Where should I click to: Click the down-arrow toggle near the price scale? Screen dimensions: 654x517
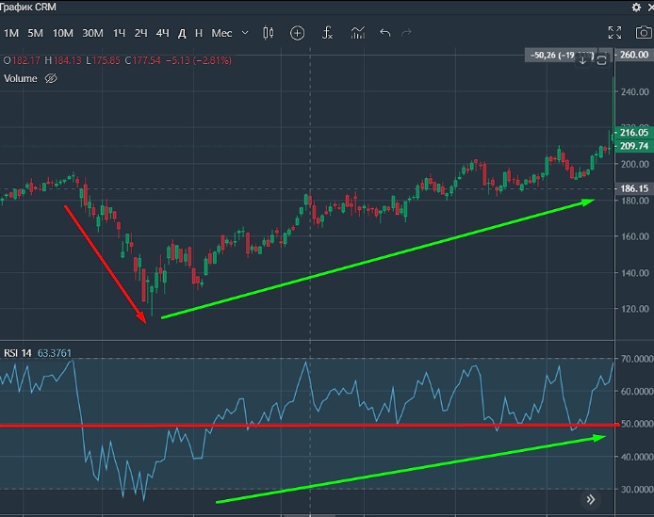[582, 60]
